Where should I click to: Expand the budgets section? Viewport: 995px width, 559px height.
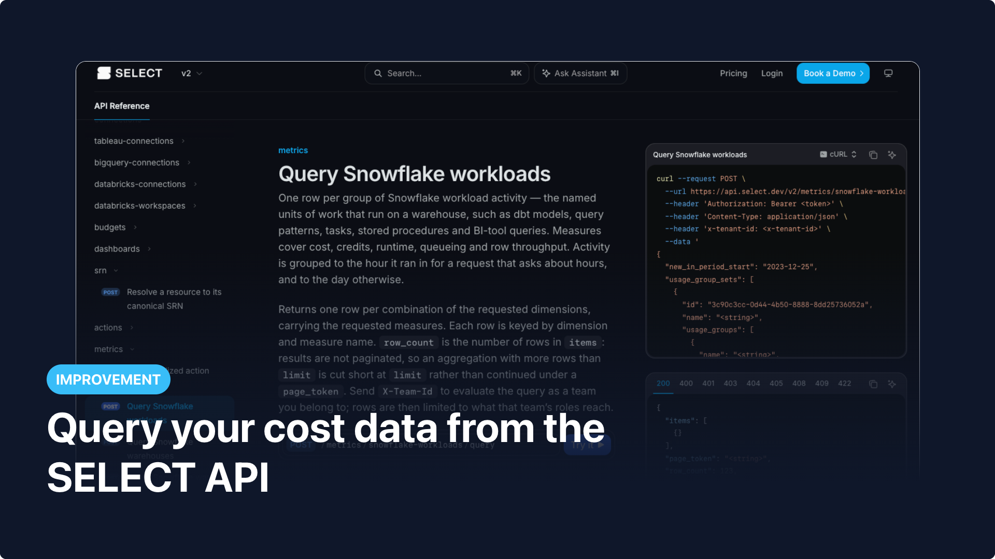pyautogui.click(x=116, y=227)
